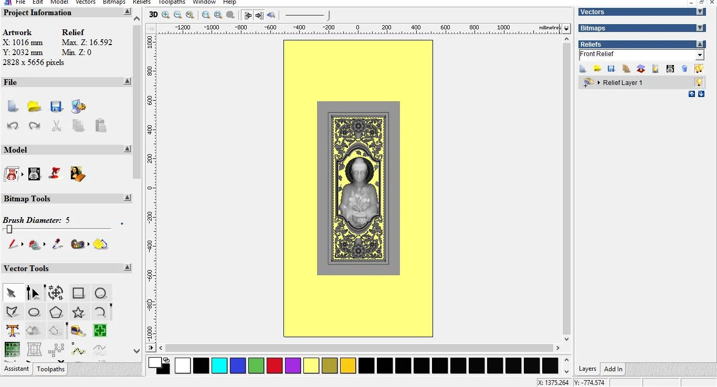Expand the Vectors panel
Viewport: 717px width, 387px height.
click(x=700, y=12)
